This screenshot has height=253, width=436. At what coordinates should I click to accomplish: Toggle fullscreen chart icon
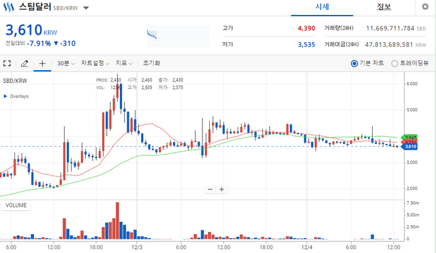(7, 63)
